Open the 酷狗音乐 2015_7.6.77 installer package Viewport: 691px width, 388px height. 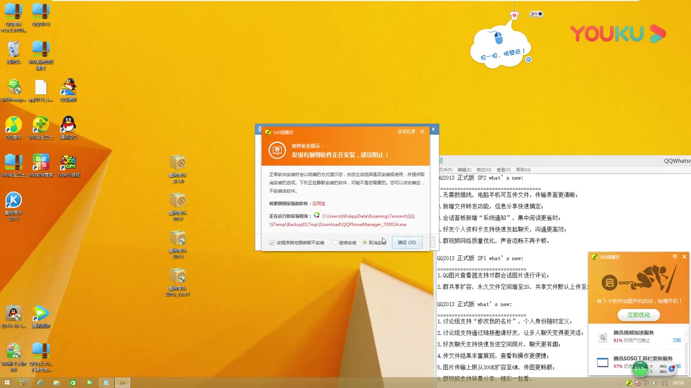(x=178, y=282)
